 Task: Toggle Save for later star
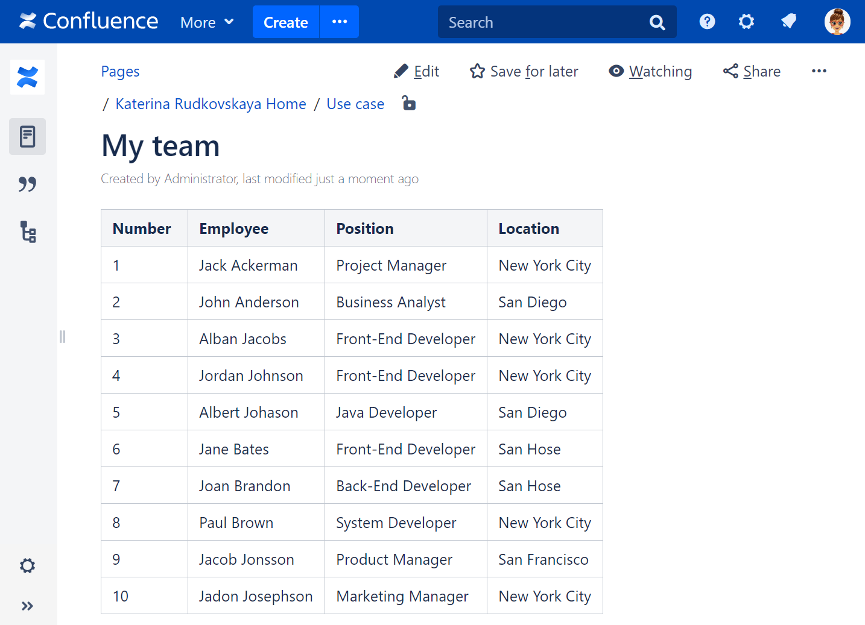524,72
